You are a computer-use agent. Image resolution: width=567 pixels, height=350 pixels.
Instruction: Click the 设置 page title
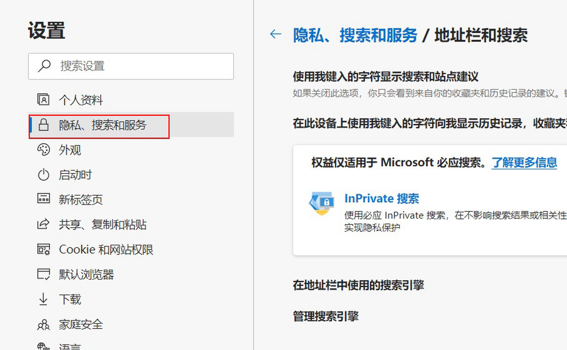47,30
